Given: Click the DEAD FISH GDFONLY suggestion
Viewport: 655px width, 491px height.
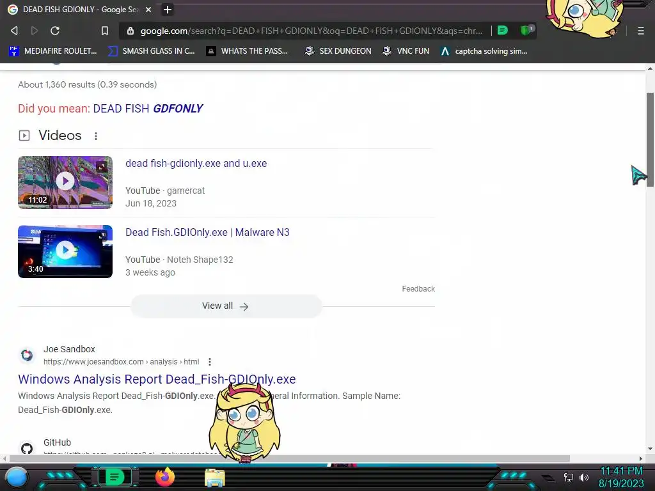Looking at the screenshot, I should [x=148, y=109].
